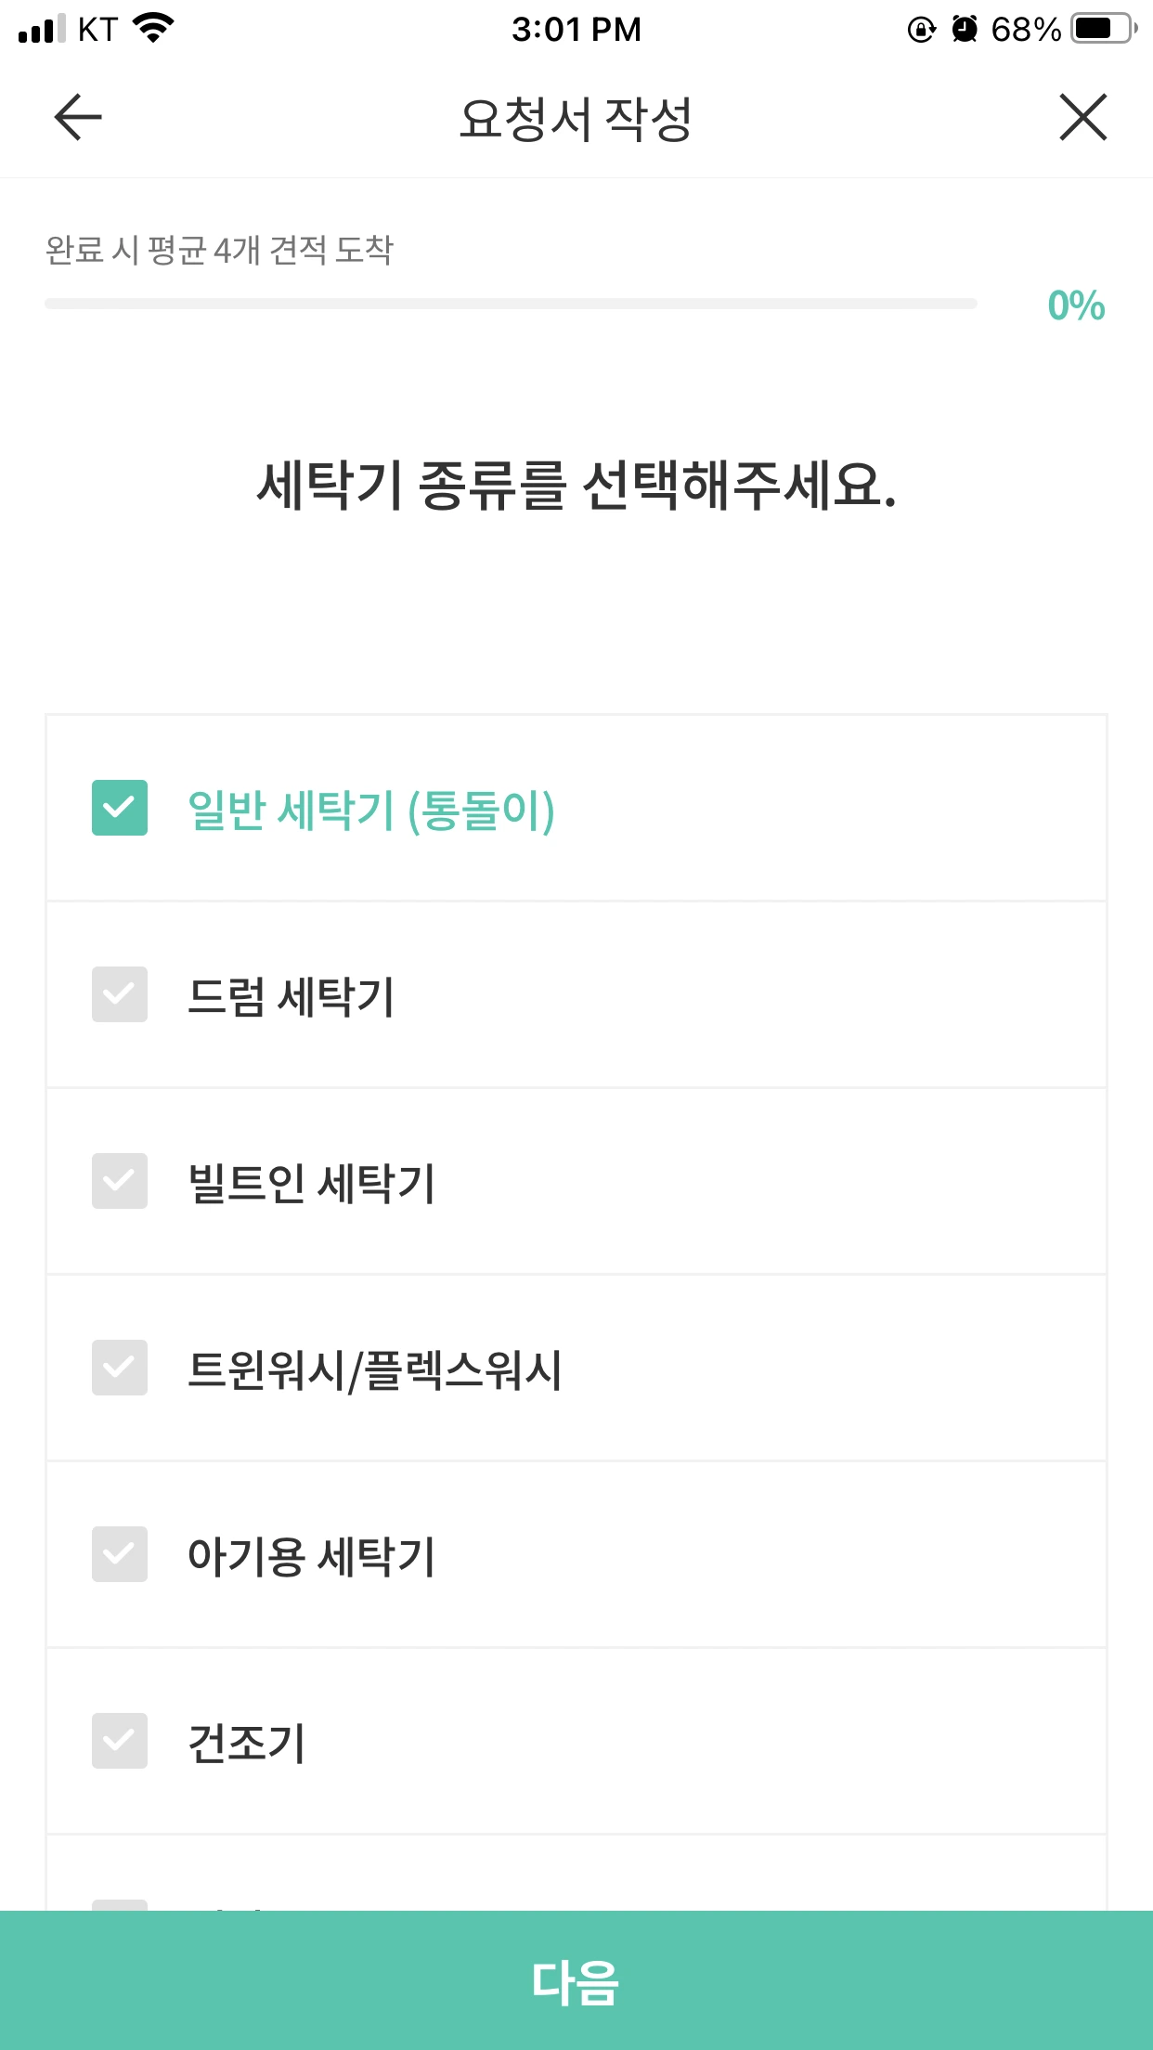Tap the cellular signal bars icon
This screenshot has width=1153, height=2050.
pos(42,29)
